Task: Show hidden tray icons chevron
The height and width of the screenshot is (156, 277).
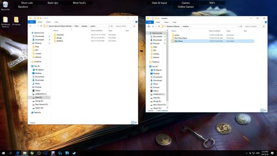Action: (x=247, y=153)
